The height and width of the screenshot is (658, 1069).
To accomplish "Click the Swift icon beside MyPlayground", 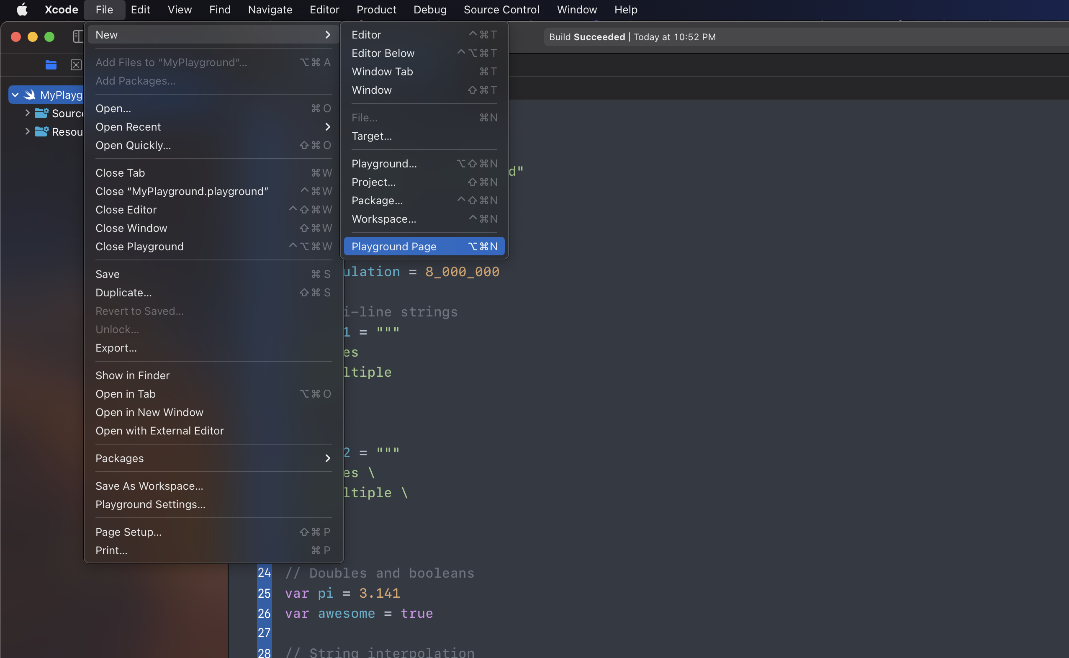I will (x=30, y=95).
